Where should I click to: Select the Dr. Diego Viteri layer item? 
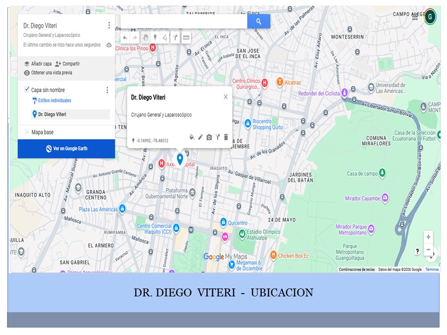pos(70,114)
